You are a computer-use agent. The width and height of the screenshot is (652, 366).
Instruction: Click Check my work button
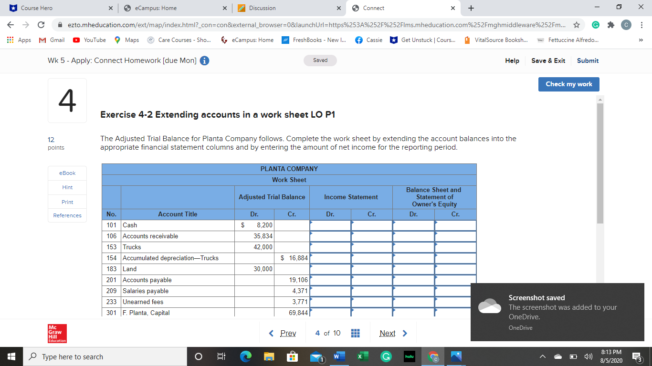[569, 84]
